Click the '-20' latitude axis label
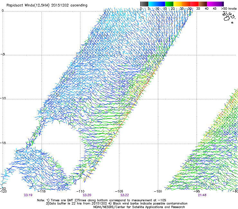This screenshot has width=238, height=209. [3, 188]
